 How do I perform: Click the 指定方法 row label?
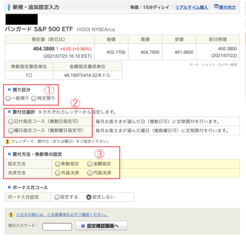click(x=17, y=164)
